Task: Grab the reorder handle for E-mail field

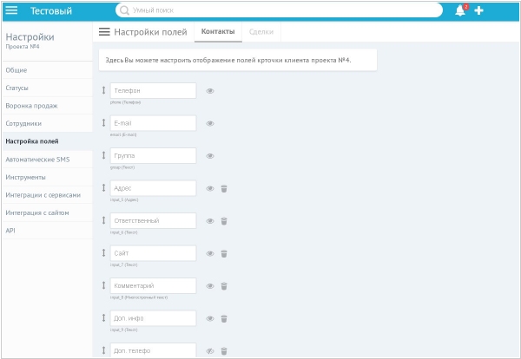Action: tap(103, 123)
